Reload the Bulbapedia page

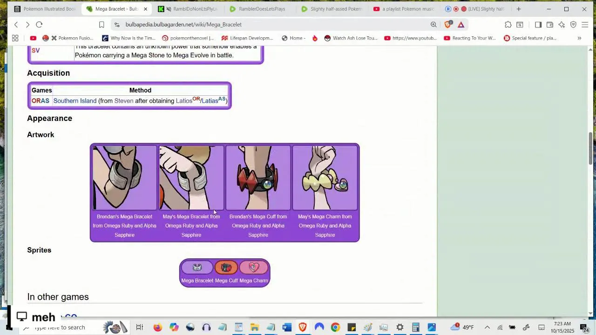39,25
